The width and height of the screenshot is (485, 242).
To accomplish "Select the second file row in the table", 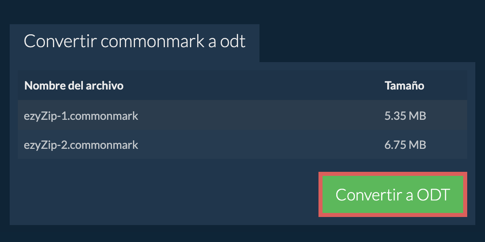I will point(242,144).
